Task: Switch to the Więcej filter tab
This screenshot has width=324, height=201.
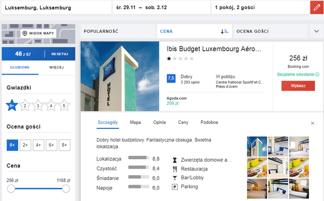Action: click(x=56, y=67)
